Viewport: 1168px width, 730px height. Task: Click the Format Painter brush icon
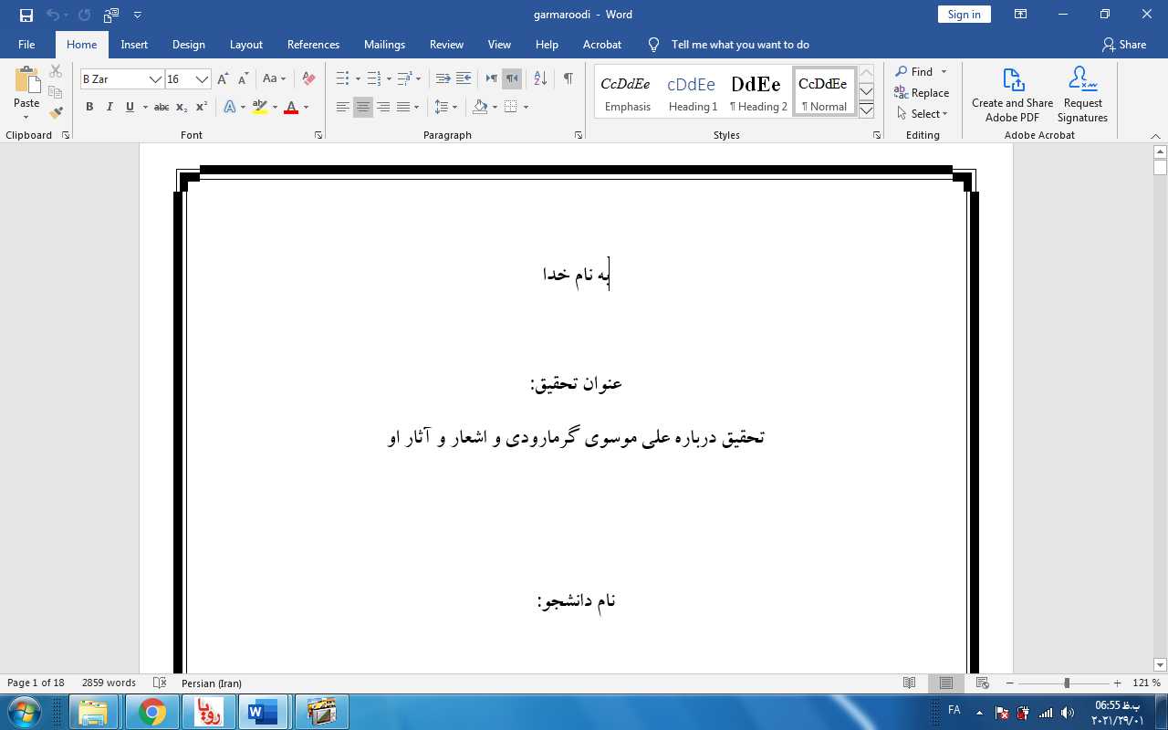(56, 113)
